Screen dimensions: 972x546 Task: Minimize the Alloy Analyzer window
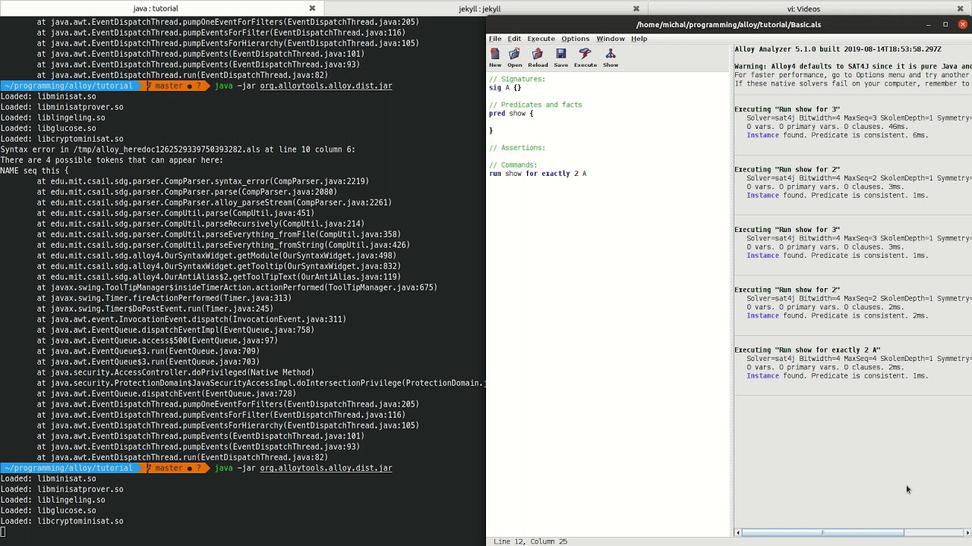(928, 25)
